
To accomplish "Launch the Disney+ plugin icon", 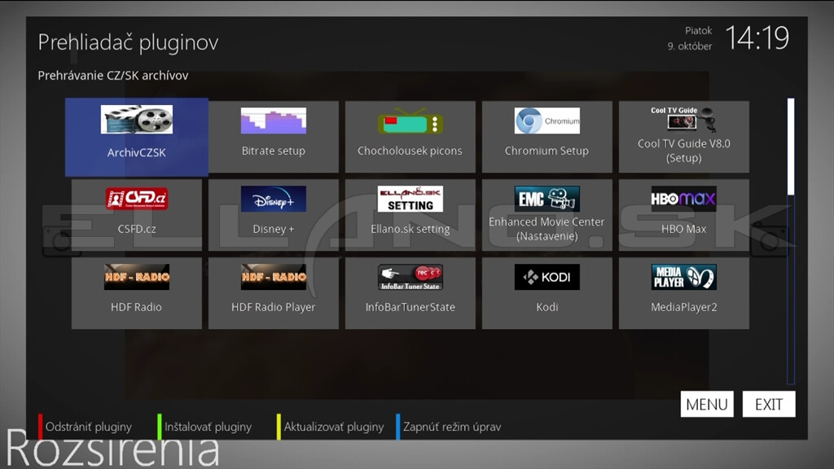I will pos(274,199).
